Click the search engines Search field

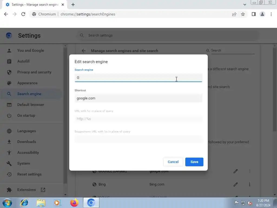point(232,50)
